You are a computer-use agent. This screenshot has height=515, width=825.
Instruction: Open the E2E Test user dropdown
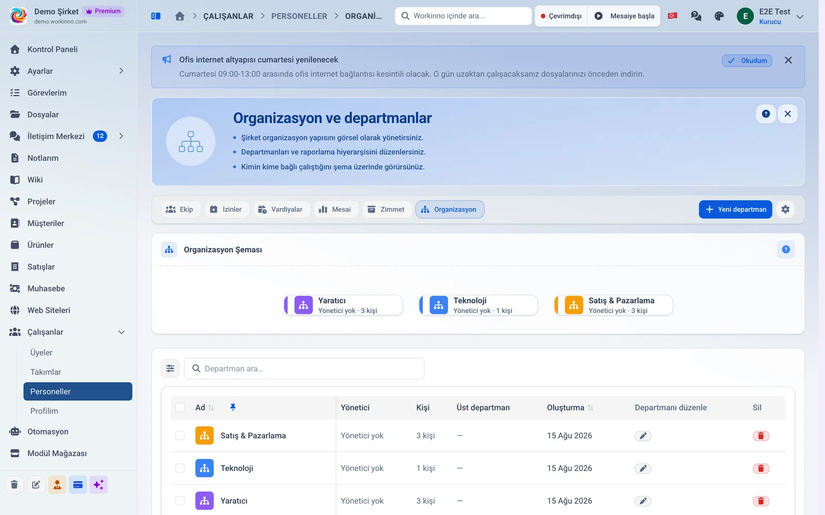click(770, 16)
